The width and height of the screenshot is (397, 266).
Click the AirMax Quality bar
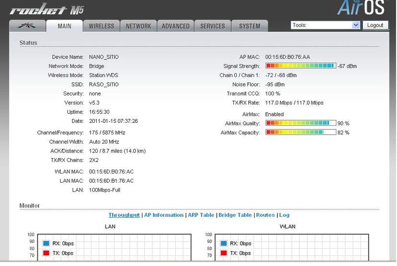pyautogui.click(x=300, y=123)
